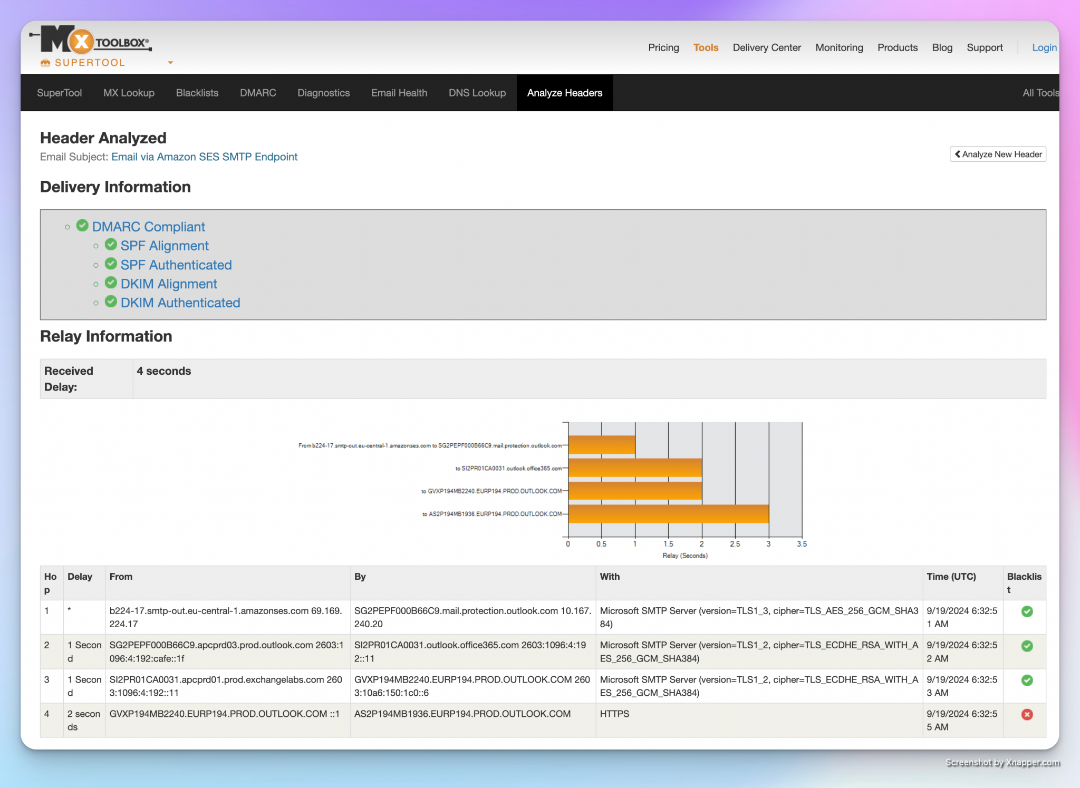Click green check icon beside SPF Authenticated
This screenshot has width=1080, height=788.
(x=111, y=264)
